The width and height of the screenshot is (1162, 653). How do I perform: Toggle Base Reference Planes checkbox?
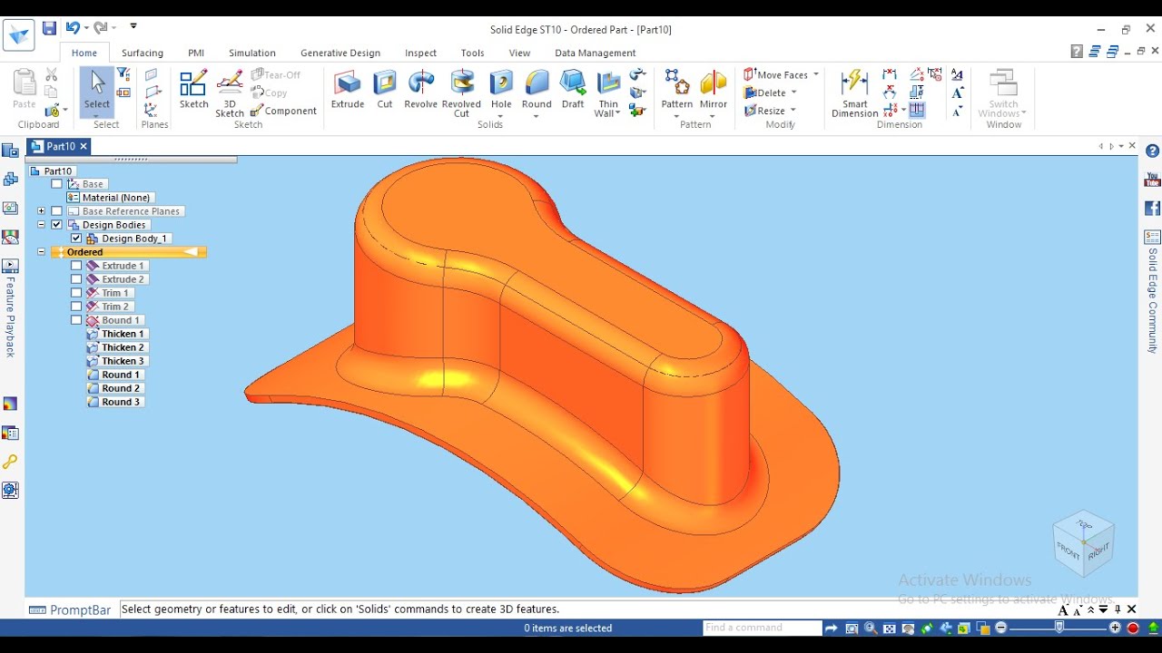[x=57, y=211]
